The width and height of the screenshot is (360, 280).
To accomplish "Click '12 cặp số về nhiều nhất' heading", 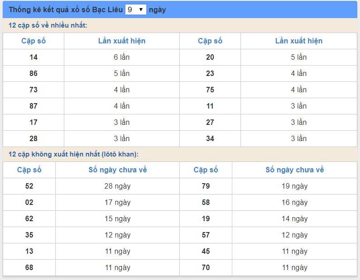I will pyautogui.click(x=48, y=25).
